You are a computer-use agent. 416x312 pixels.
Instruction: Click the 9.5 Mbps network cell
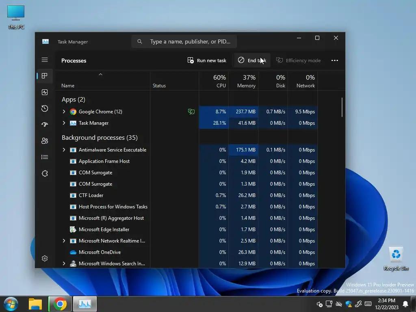[303, 112]
